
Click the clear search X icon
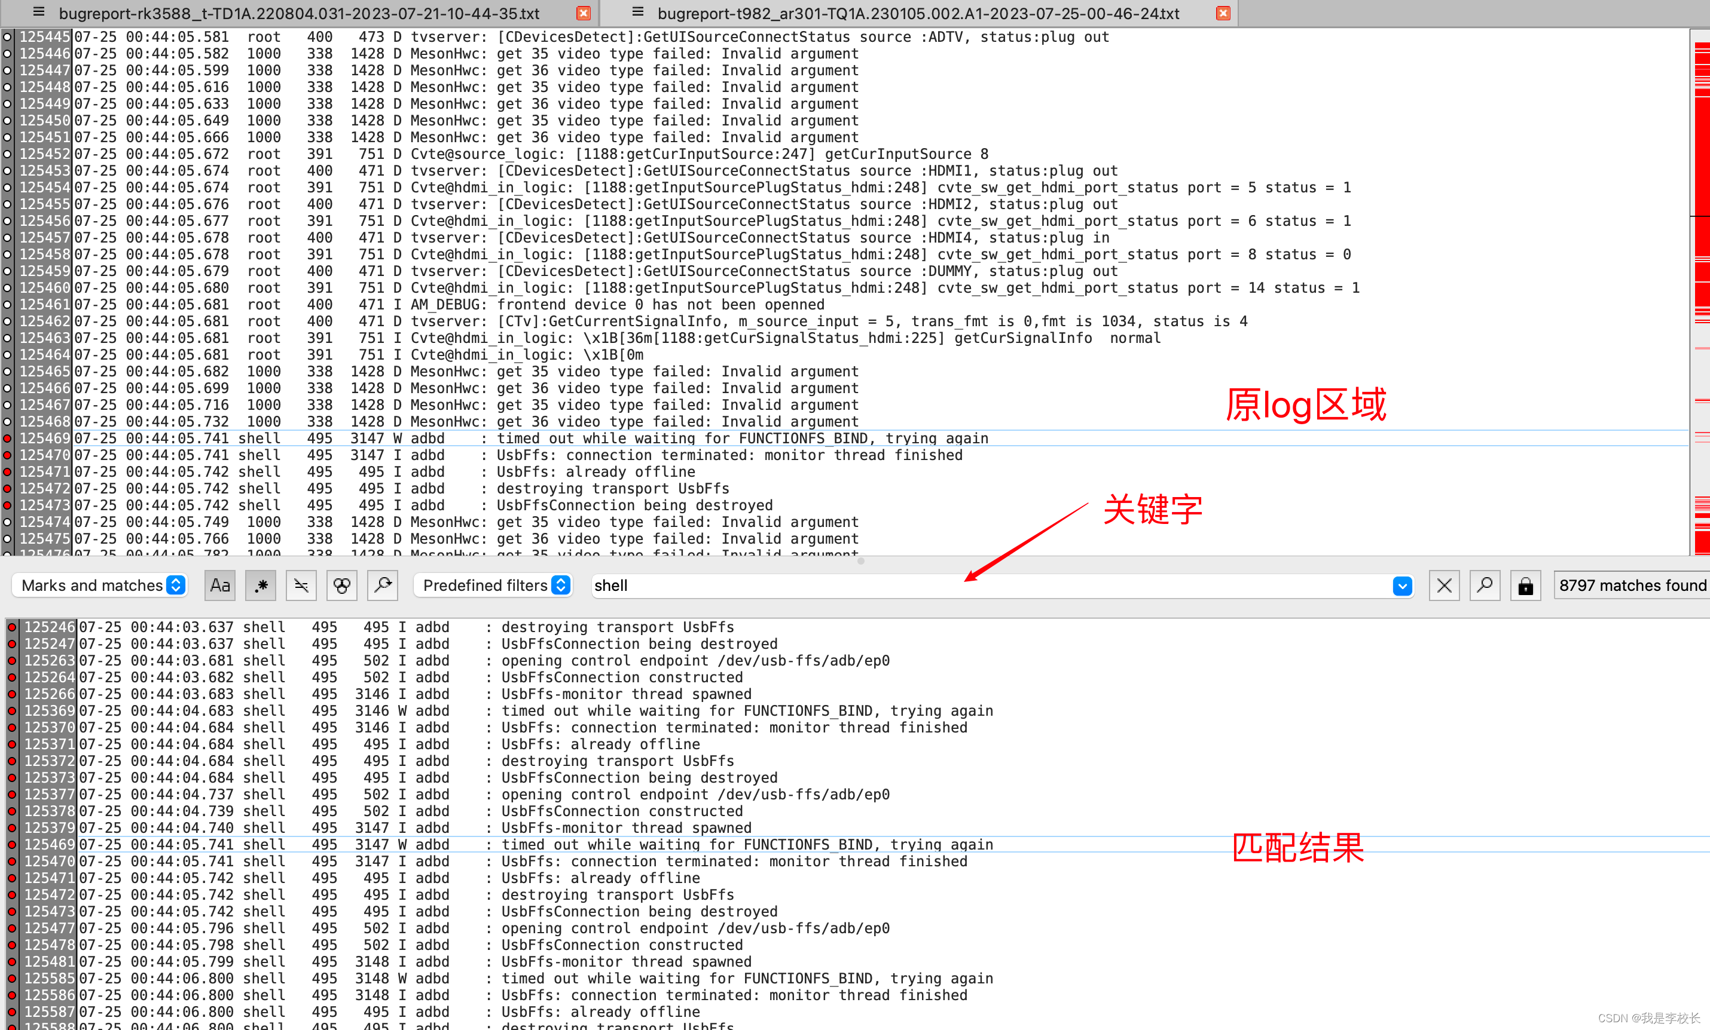pos(1443,585)
